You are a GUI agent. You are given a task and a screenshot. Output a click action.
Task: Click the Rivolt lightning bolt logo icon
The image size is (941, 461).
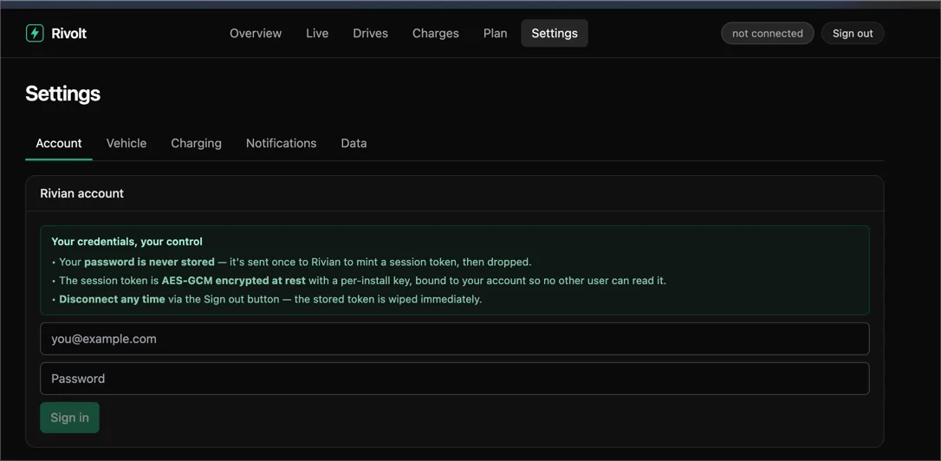click(35, 33)
